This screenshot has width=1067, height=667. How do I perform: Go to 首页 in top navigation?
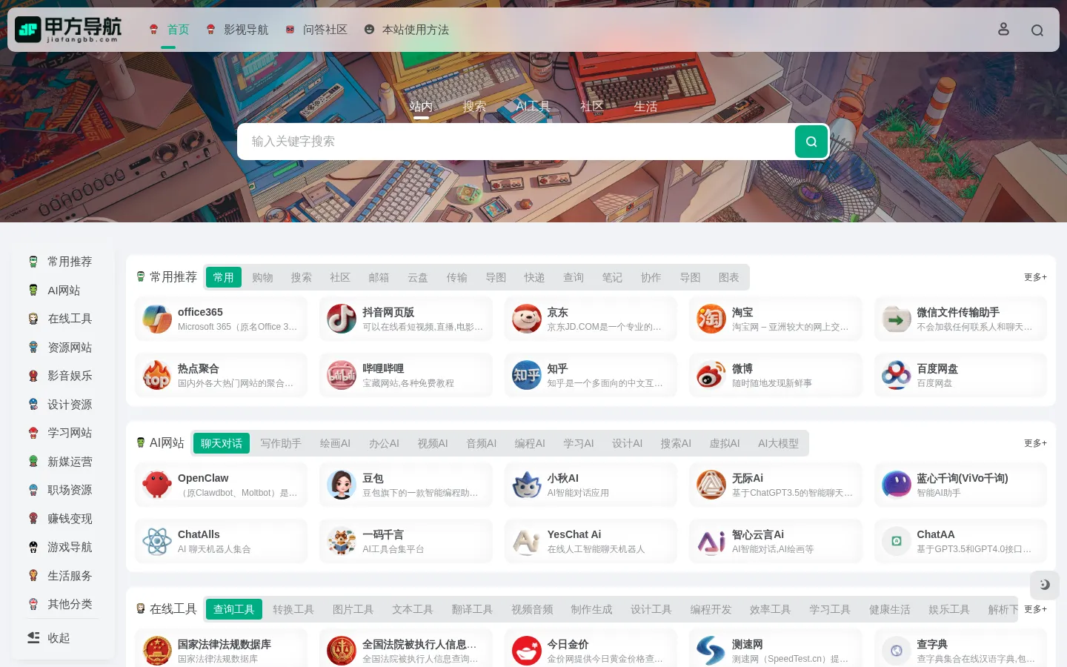pos(169,30)
